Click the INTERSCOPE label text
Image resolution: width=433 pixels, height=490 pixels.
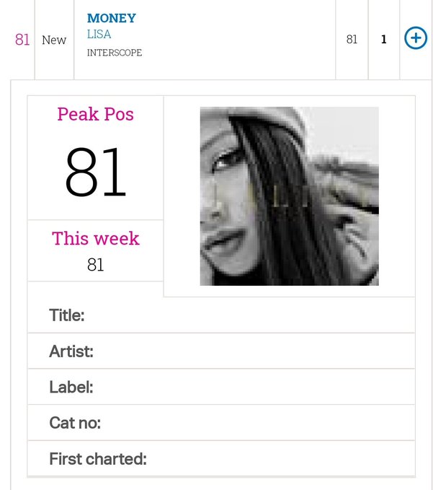click(x=115, y=53)
